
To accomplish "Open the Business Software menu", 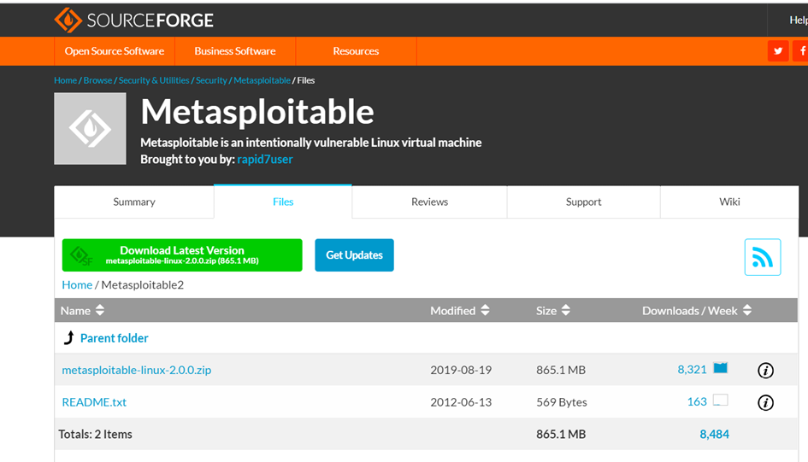I will 235,51.
